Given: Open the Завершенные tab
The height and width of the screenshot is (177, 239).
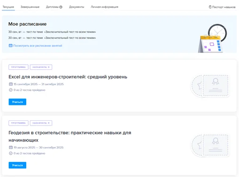Looking at the screenshot, I should pyautogui.click(x=30, y=7).
